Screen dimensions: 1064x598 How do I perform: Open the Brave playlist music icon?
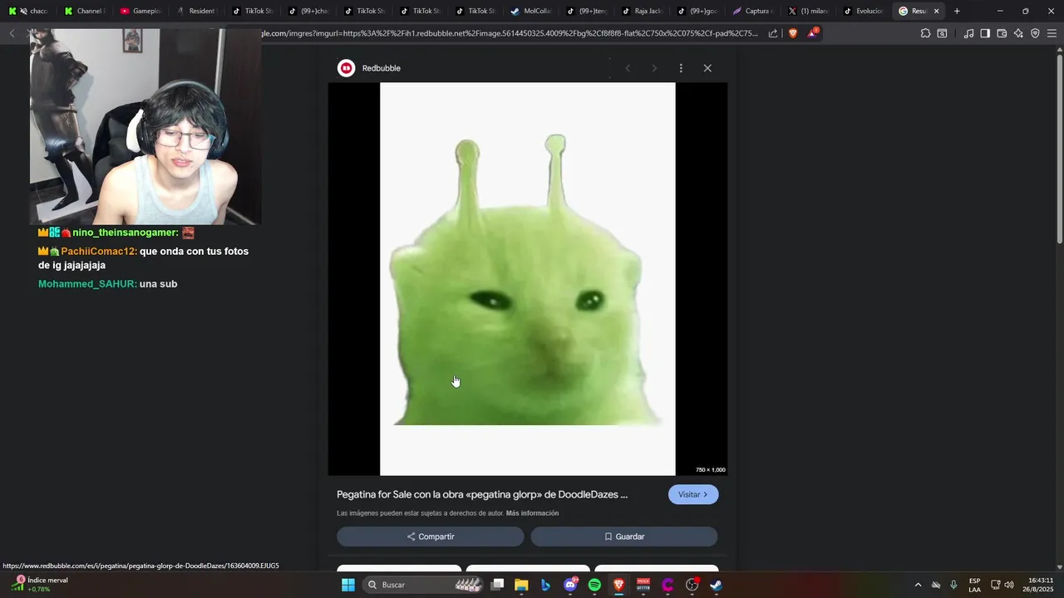(968, 33)
